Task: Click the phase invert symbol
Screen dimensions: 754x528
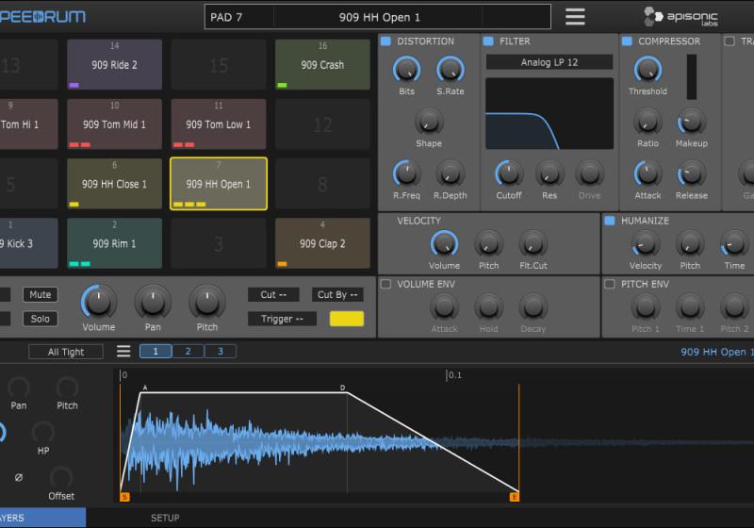Action: click(x=19, y=477)
